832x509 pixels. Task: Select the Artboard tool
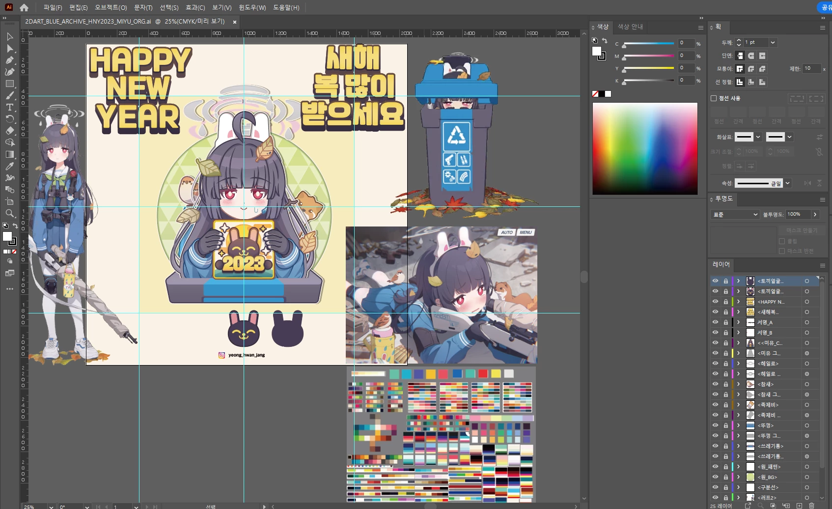(x=9, y=201)
